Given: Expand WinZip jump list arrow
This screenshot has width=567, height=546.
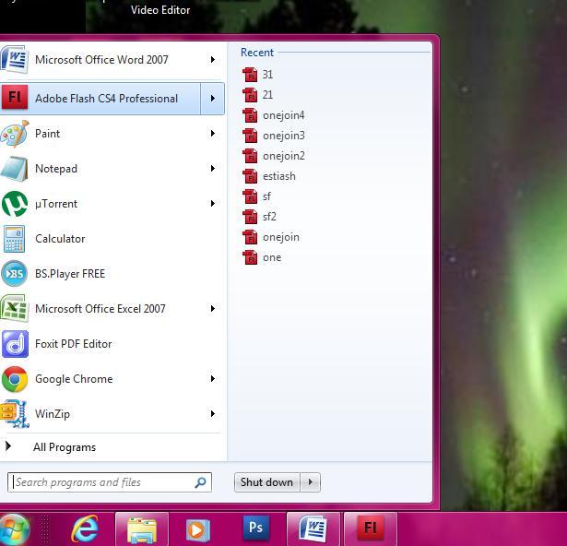Looking at the screenshot, I should [x=213, y=414].
